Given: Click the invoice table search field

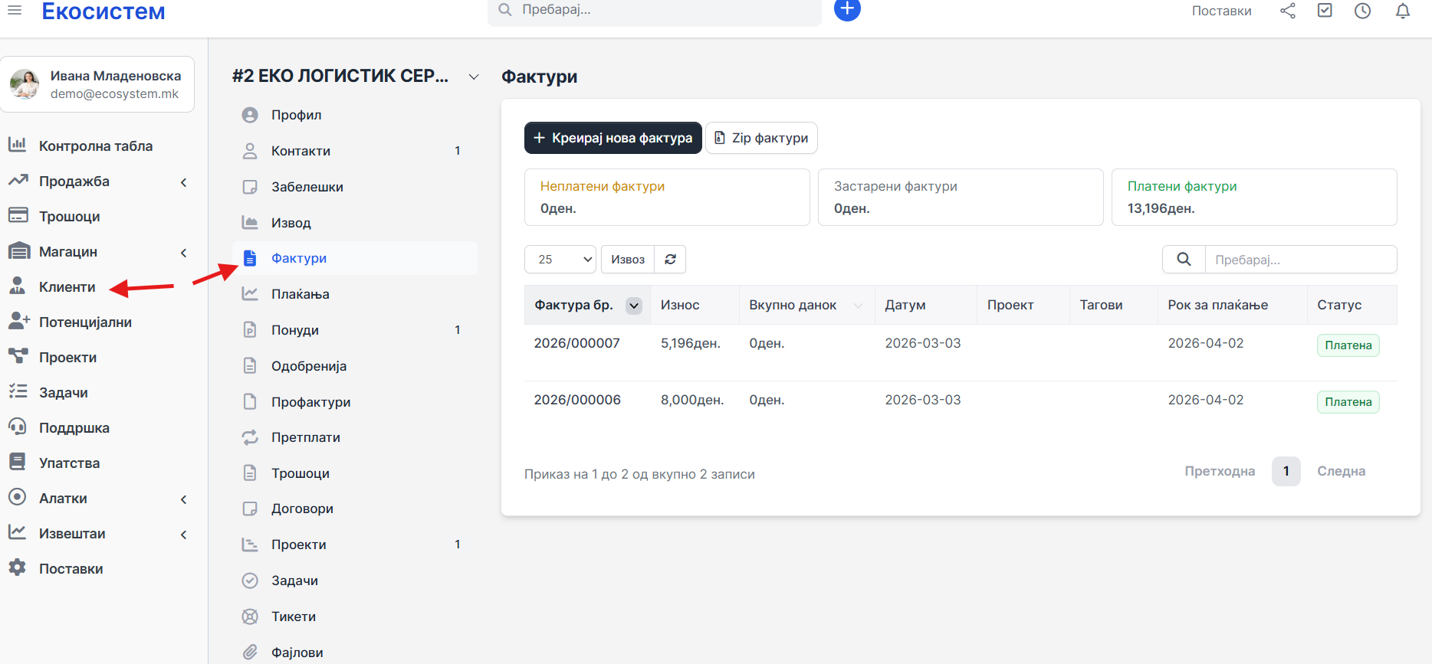Looking at the screenshot, I should (x=1300, y=260).
